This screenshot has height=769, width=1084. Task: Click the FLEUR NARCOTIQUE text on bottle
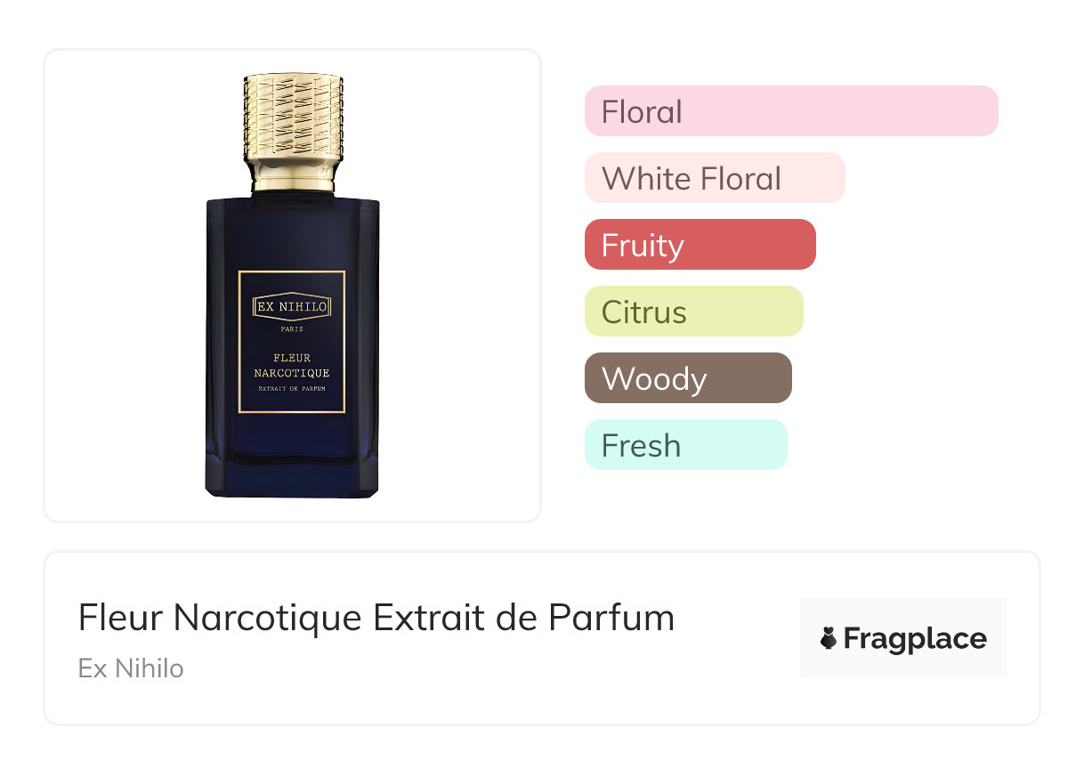292,366
